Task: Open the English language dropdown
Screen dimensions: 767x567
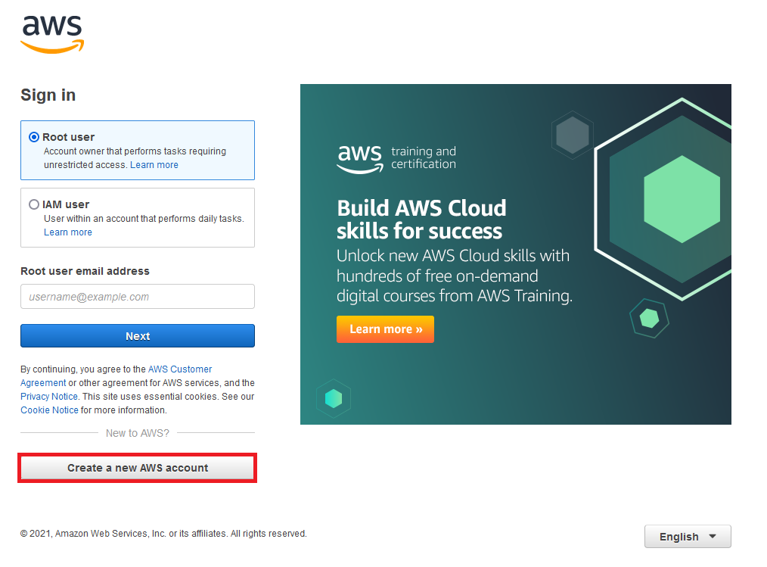Action: pos(687,536)
